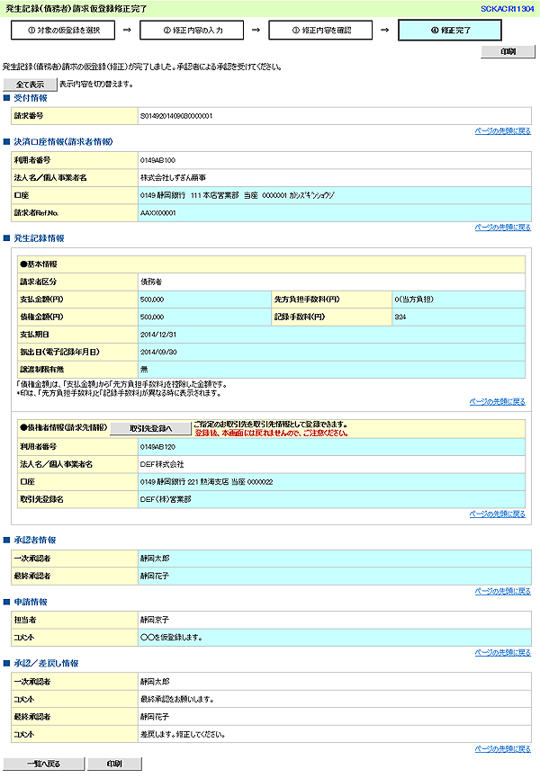Click 静岡太郎 in the 承認/差戻し情報 table
Screen dimensions: 540x778
tap(155, 682)
